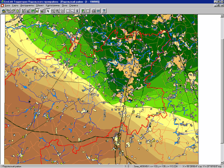The width and height of the screenshot is (224, 168).
Task: Expand the Окна menu
Action: click(x=65, y=5)
